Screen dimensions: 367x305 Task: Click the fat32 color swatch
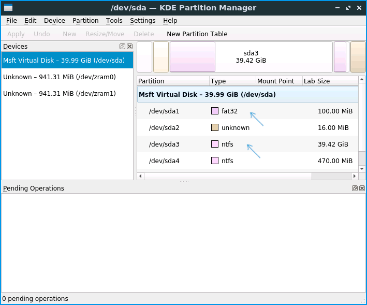click(215, 111)
